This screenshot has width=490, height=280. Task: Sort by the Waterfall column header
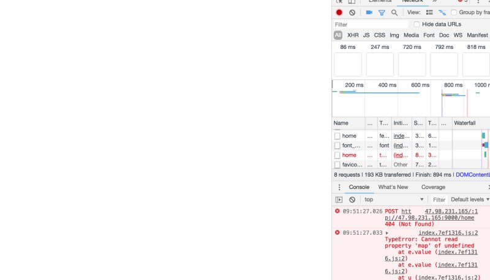(x=471, y=123)
